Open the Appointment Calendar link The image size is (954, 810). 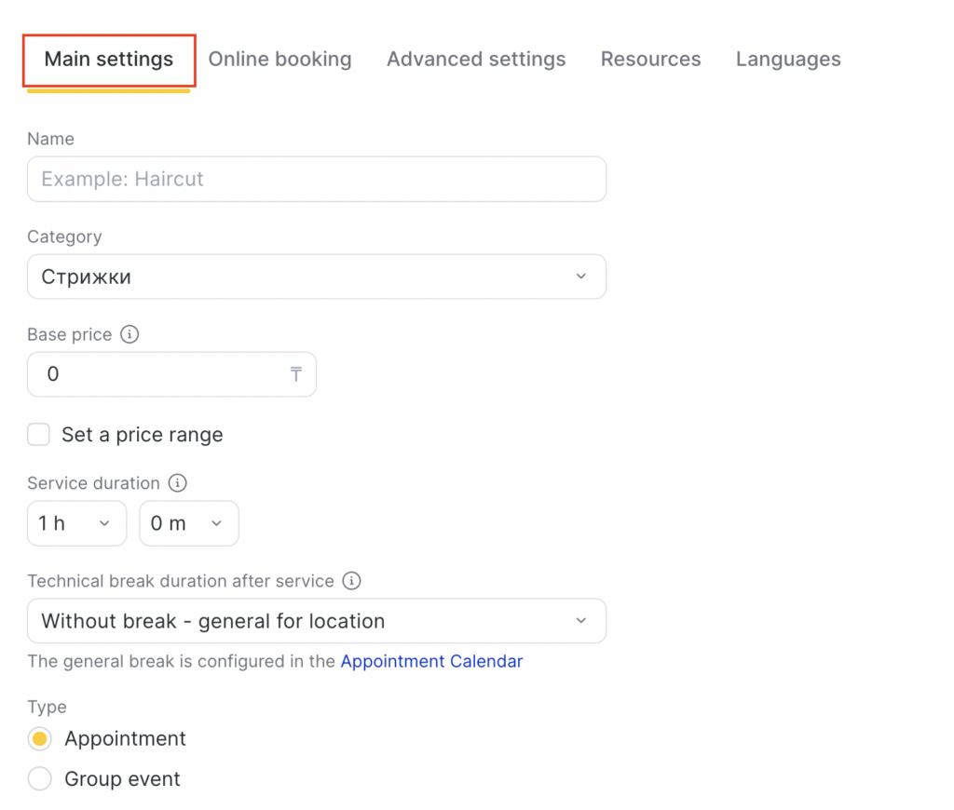tap(431, 662)
